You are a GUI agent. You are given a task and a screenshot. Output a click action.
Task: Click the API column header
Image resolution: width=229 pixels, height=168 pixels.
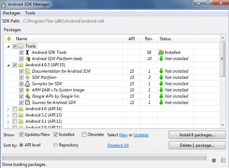(x=131, y=39)
